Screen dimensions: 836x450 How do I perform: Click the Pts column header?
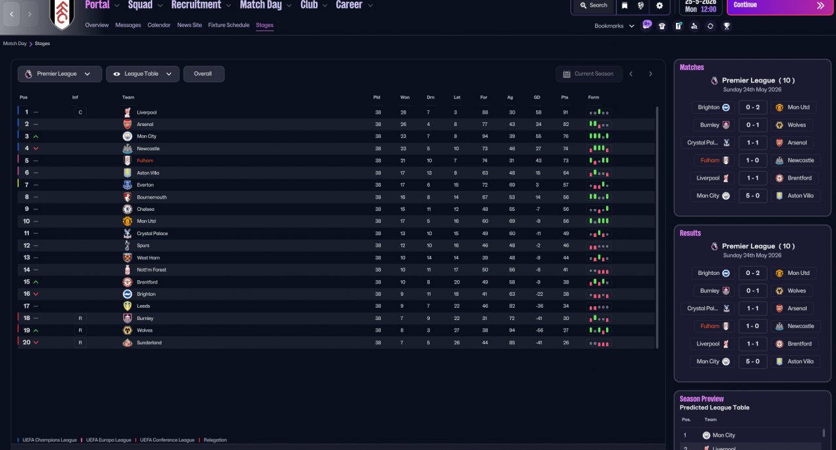click(564, 97)
